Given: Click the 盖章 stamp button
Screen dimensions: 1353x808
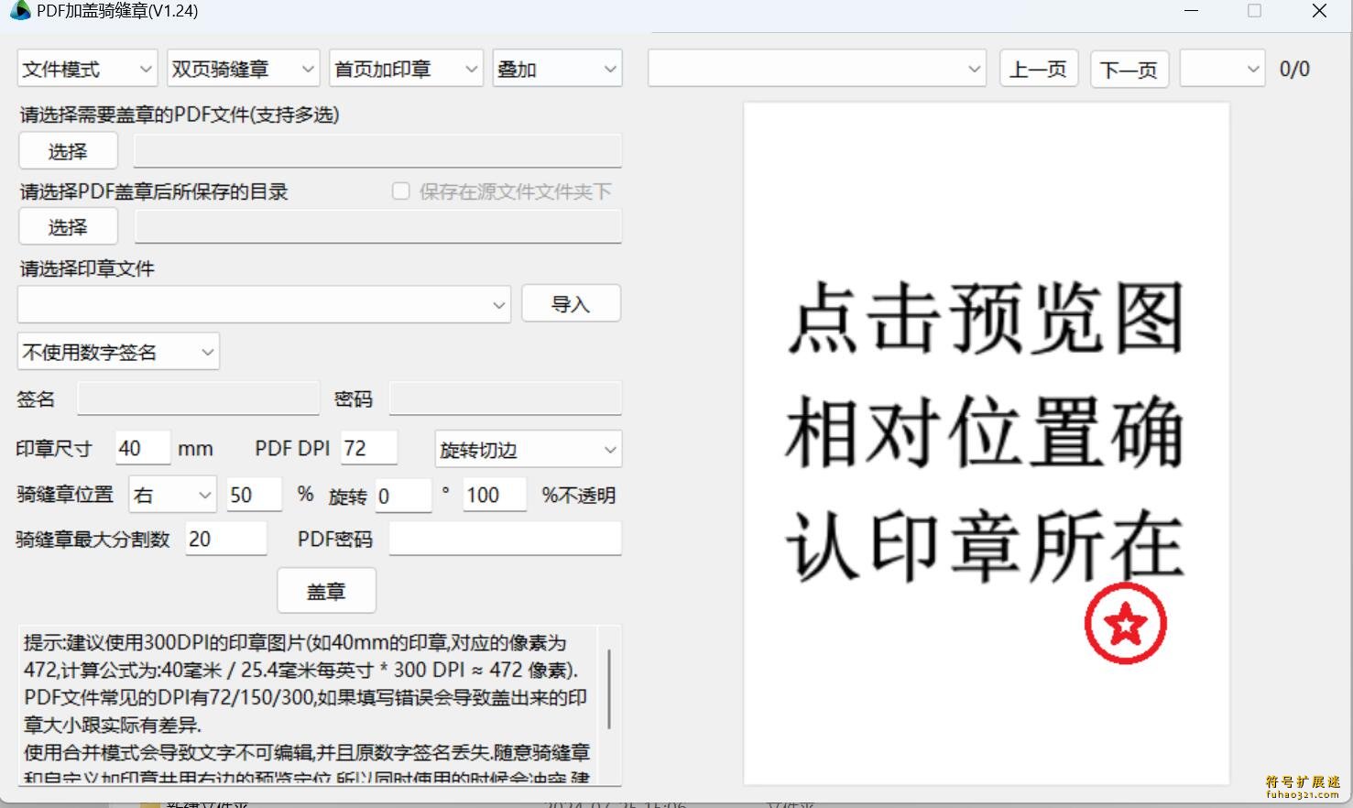Looking at the screenshot, I should click(x=326, y=591).
